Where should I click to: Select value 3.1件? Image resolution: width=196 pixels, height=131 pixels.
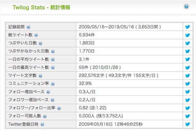click(84, 59)
